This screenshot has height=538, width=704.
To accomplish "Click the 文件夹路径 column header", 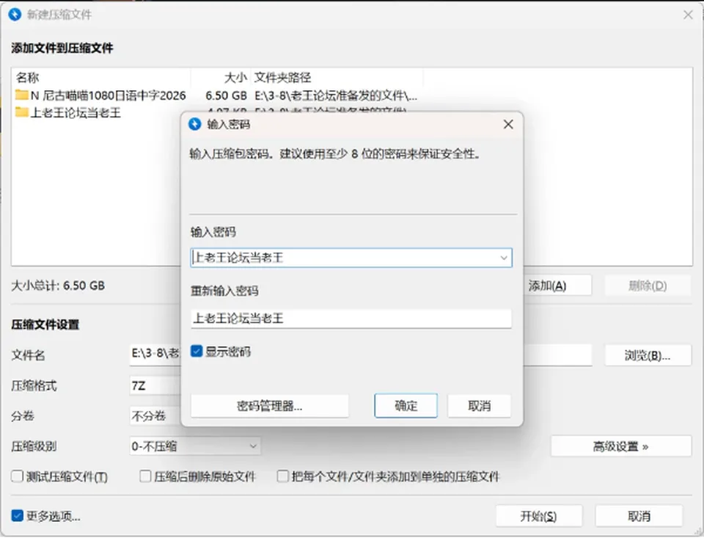I will click(337, 77).
